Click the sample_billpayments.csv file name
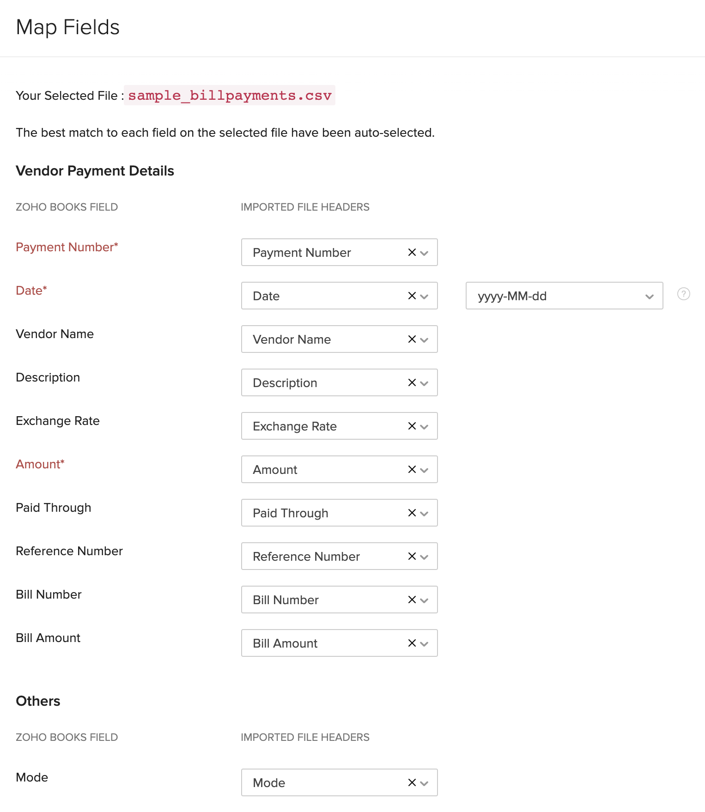The width and height of the screenshot is (705, 812). (x=230, y=95)
